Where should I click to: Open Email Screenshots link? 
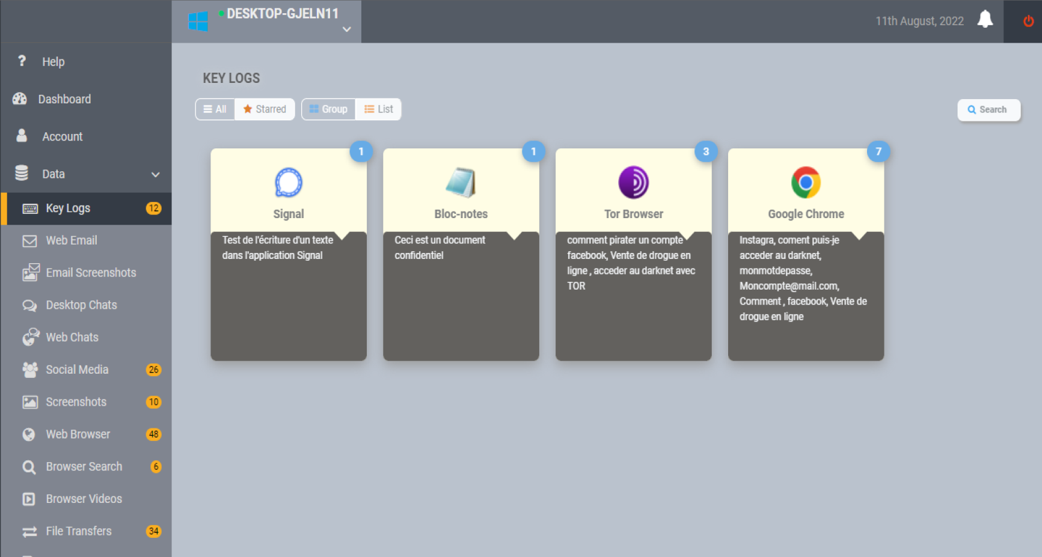(x=91, y=273)
